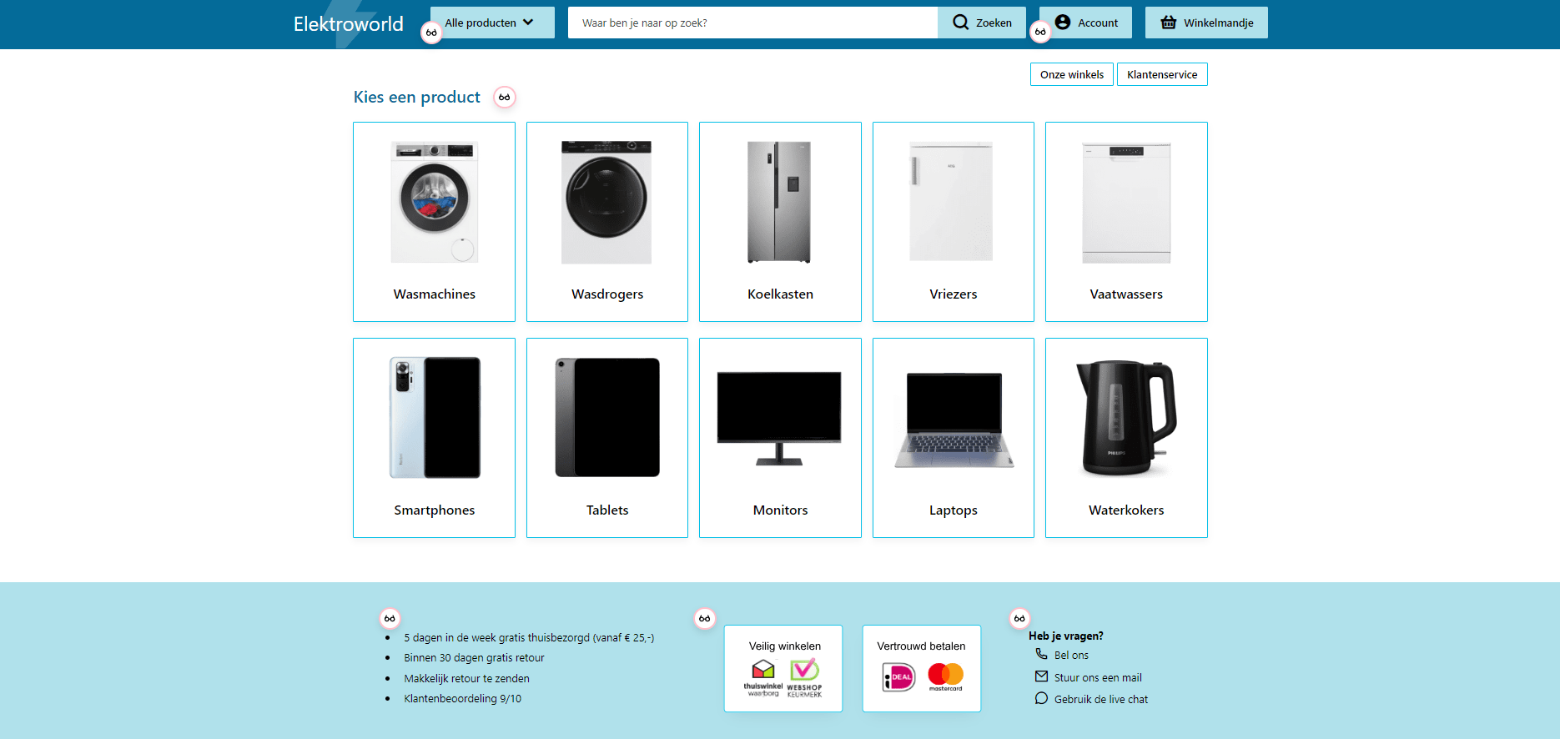Click the envelope icon for mail
Screen dimensions: 1560x739
pyautogui.click(x=1041, y=676)
